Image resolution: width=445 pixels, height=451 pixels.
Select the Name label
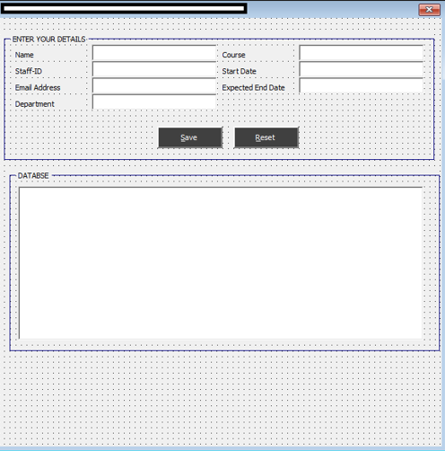pos(24,55)
